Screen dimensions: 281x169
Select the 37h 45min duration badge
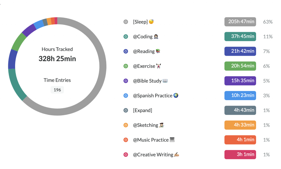(x=240, y=36)
